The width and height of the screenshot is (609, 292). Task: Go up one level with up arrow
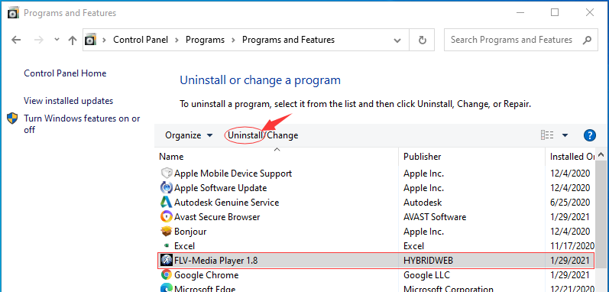click(73, 40)
